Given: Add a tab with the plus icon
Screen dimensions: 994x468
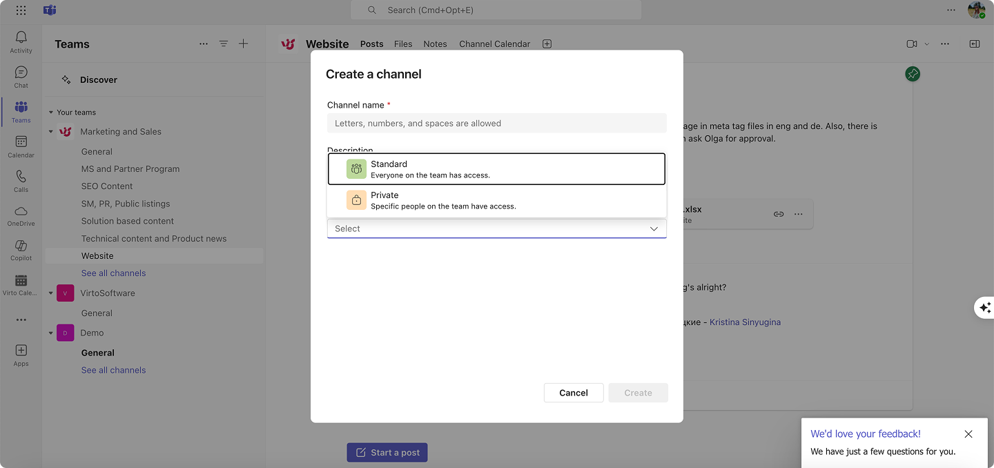Looking at the screenshot, I should (547, 43).
